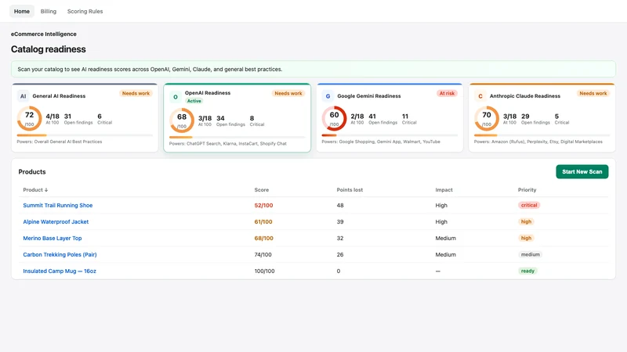Image resolution: width=627 pixels, height=352 pixels.
Task: Click the 72 score ring gauge
Action: 29,118
